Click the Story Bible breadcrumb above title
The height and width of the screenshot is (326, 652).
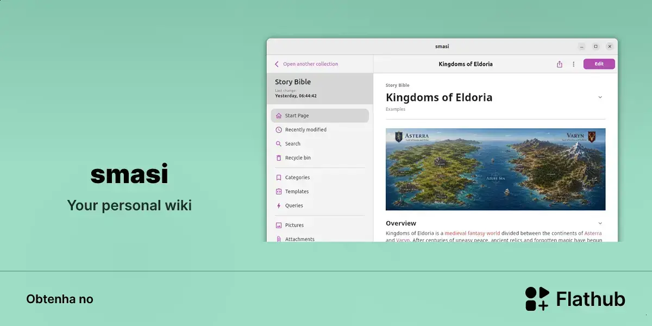coord(398,85)
